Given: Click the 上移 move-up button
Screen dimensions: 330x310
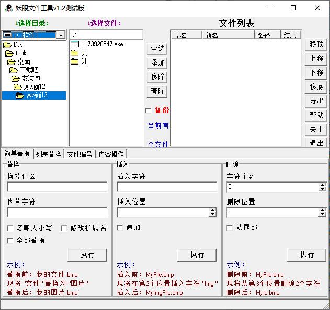Looking at the screenshot, I should pyautogui.click(x=316, y=59).
